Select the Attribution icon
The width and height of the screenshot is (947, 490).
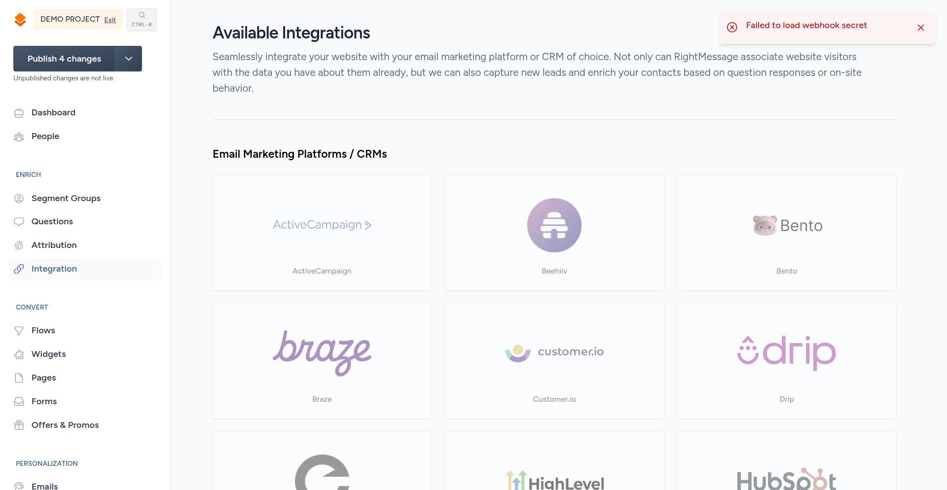click(19, 245)
